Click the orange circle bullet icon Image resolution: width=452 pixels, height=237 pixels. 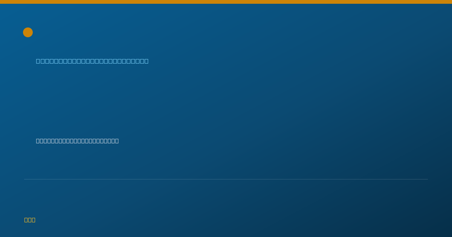(28, 32)
